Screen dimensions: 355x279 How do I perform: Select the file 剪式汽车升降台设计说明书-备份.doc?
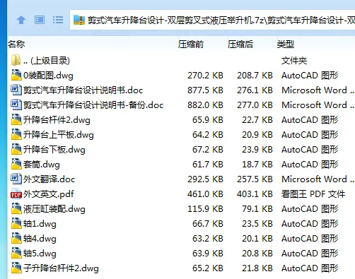93,105
